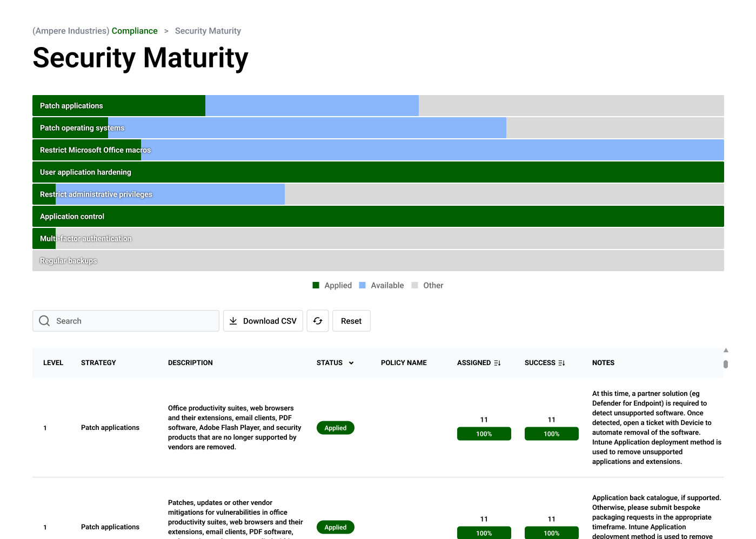Click the first row's Assigned 100% progress bar
This screenshot has height=539, width=756.
(x=484, y=434)
